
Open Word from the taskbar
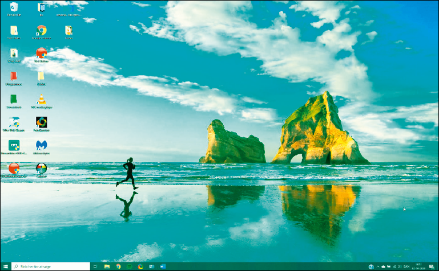pos(163,266)
